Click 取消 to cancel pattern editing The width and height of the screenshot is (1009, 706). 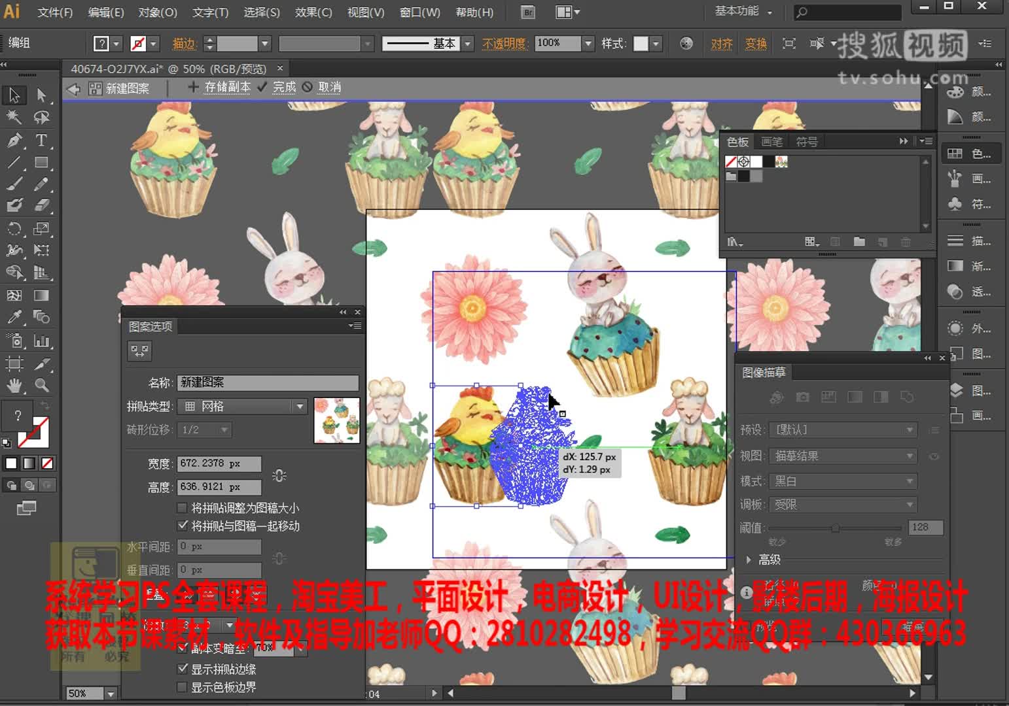[x=329, y=87]
